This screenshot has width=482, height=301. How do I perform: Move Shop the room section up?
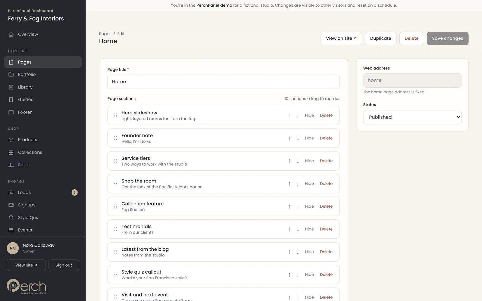290,184
